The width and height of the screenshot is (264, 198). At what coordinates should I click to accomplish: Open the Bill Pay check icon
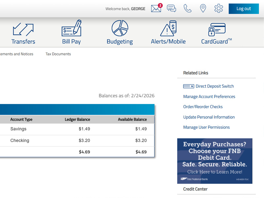pyautogui.click(x=71, y=28)
